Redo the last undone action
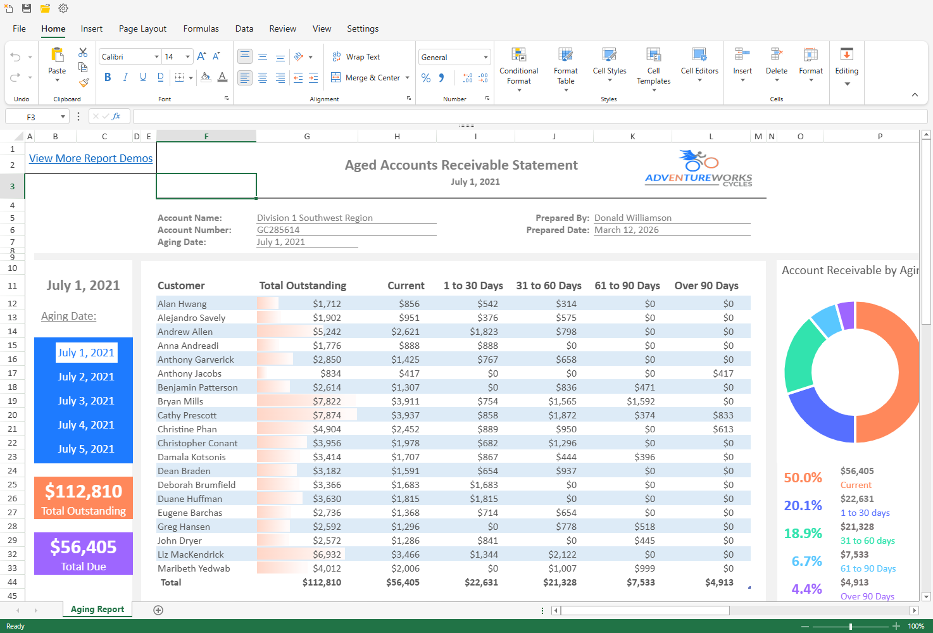 [15, 77]
